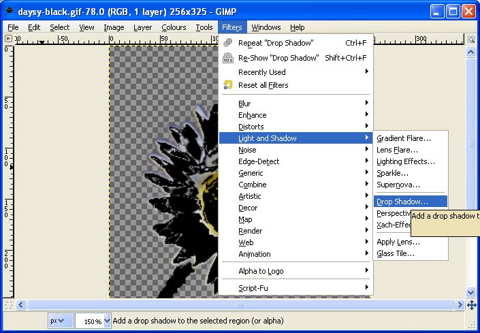Expand the Enhance submenu

pos(295,115)
